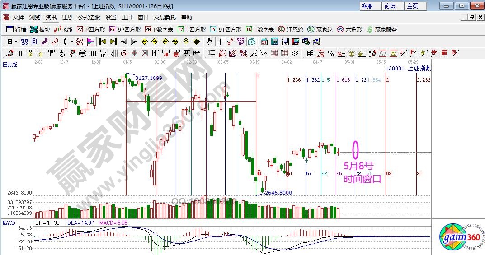Open the 板块 sector view

[40, 29]
